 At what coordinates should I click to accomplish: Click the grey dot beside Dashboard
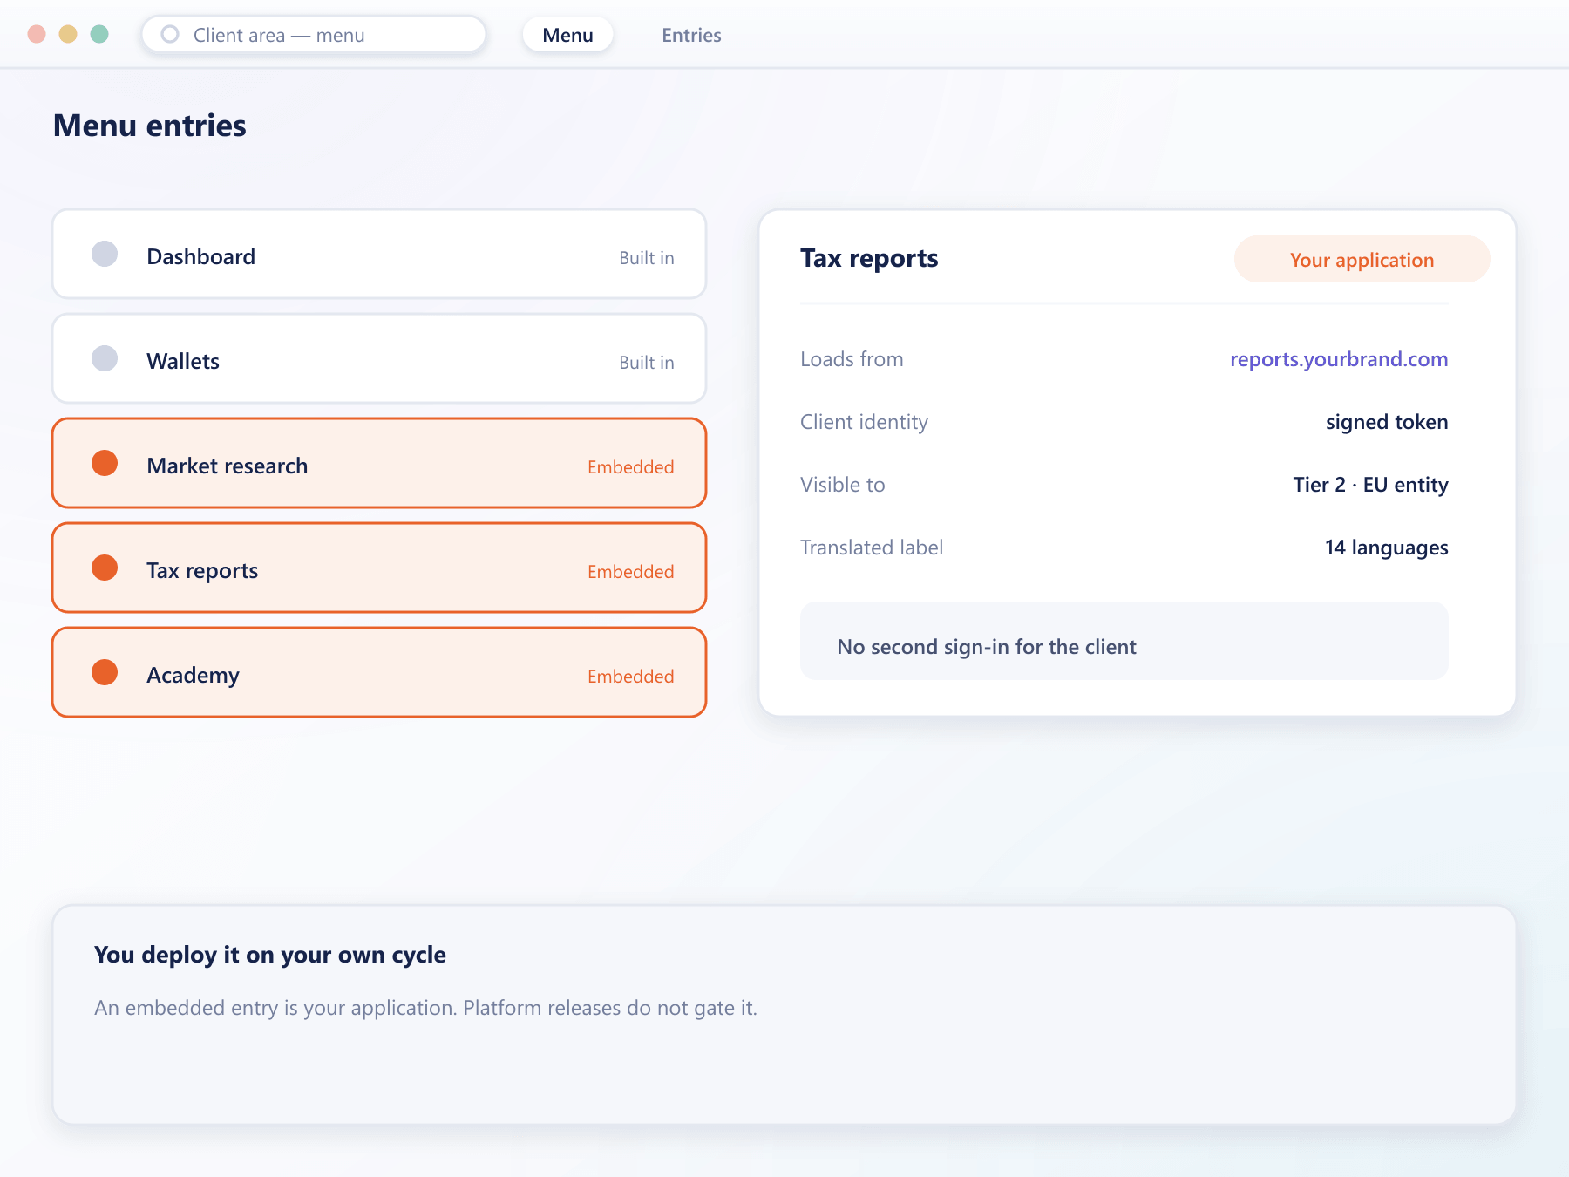pyautogui.click(x=105, y=254)
